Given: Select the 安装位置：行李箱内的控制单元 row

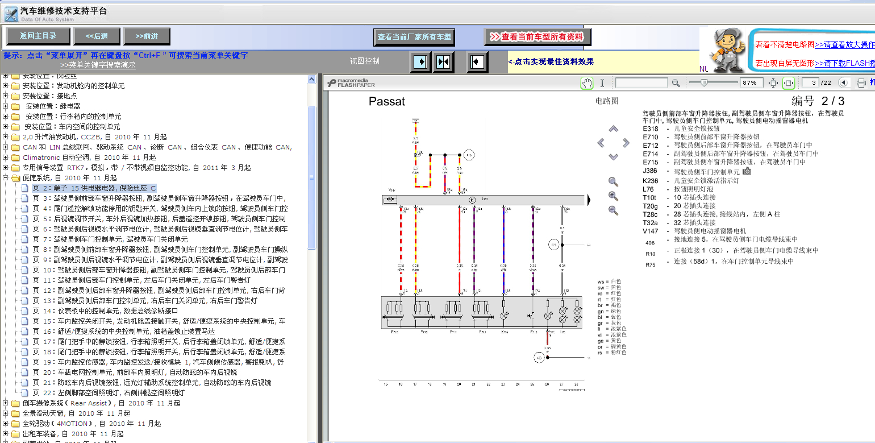Looking at the screenshot, I should tap(72, 116).
